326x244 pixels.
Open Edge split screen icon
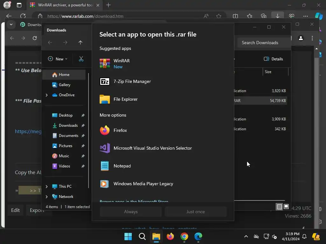pos(235,16)
